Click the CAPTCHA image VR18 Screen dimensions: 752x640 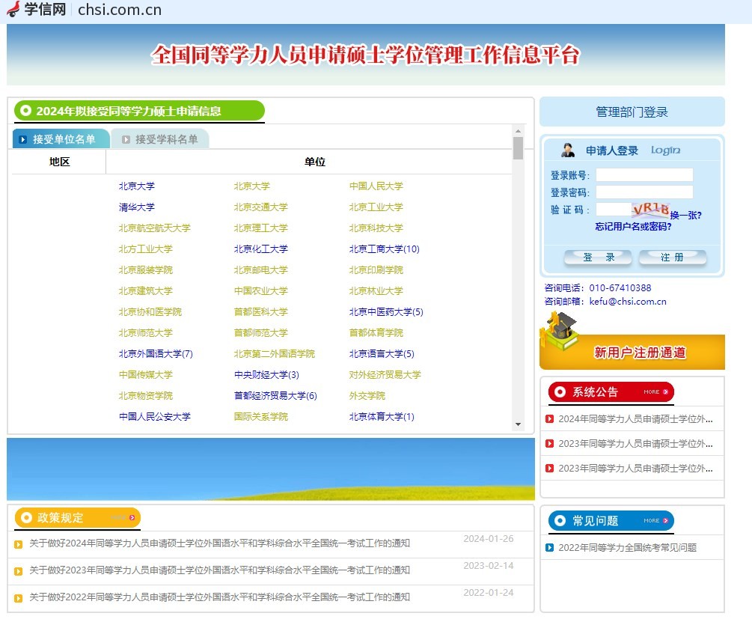point(650,210)
